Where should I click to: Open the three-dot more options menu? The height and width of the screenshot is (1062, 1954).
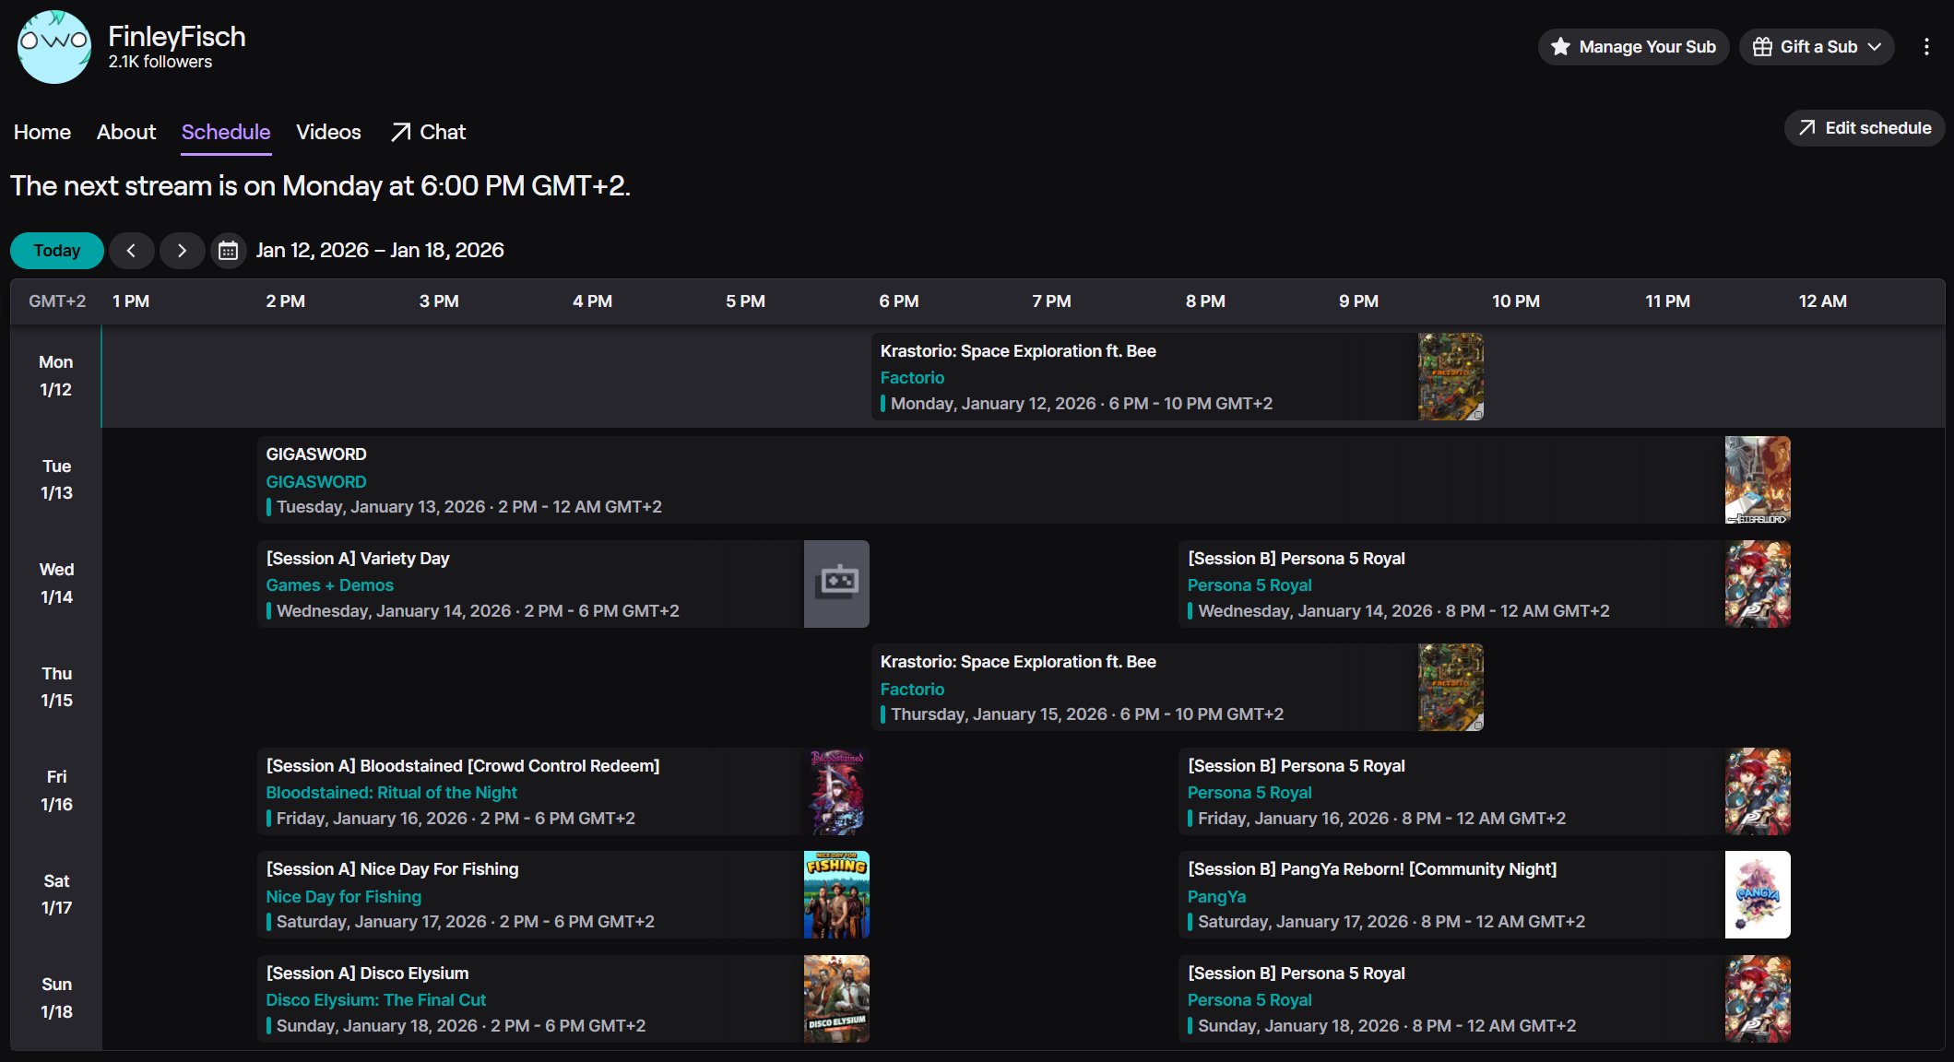(1926, 47)
